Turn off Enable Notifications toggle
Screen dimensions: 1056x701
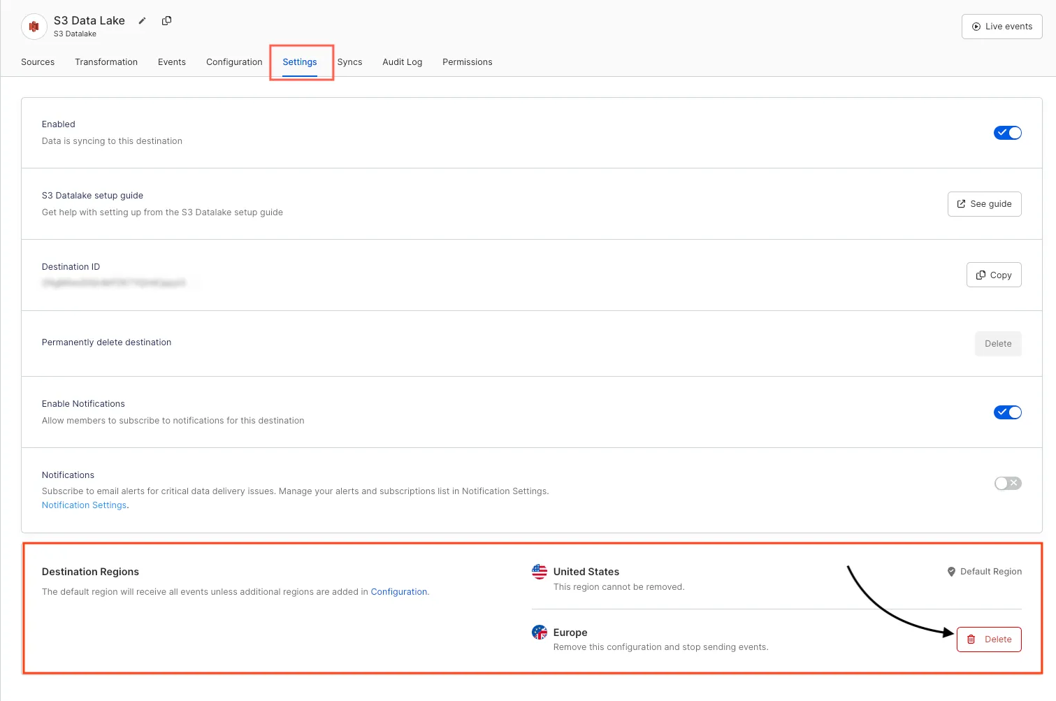pos(1008,412)
